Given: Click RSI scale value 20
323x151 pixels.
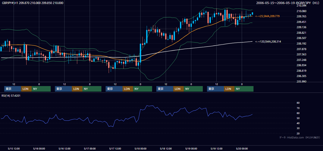Looking at the screenshot, I should tap(298, 133).
